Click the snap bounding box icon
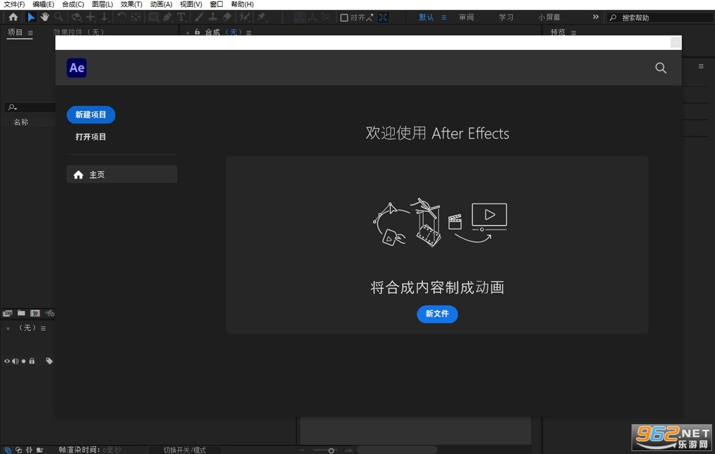This screenshot has width=715, height=454. click(383, 17)
